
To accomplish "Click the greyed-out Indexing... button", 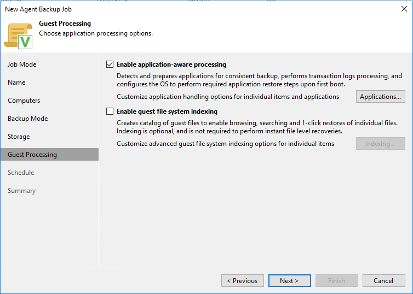I will [x=381, y=144].
